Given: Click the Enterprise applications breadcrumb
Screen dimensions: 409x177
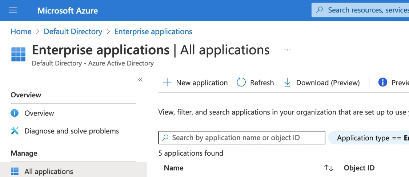Looking at the screenshot, I should point(153,31).
